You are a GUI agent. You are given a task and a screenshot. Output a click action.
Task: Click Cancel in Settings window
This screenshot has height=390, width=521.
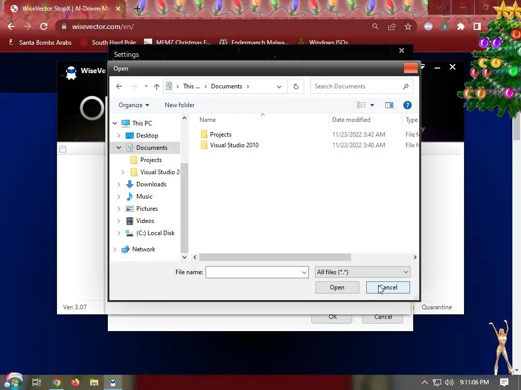(x=383, y=317)
